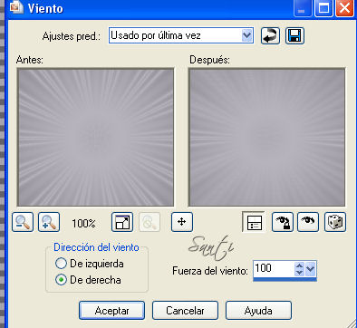Image resolution: width=357 pixels, height=328 pixels.
Task: Click the reset to default arrow icon
Action: (x=270, y=36)
